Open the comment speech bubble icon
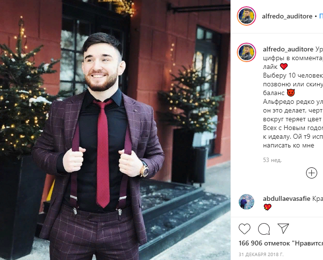 point(264,229)
